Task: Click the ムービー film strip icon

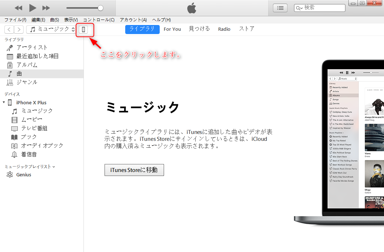Action: point(15,120)
